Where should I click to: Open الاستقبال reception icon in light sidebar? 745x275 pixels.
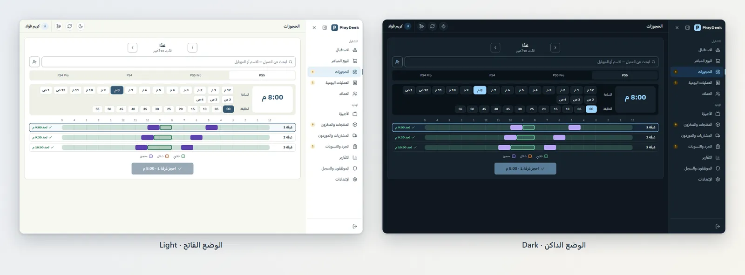[x=355, y=50]
